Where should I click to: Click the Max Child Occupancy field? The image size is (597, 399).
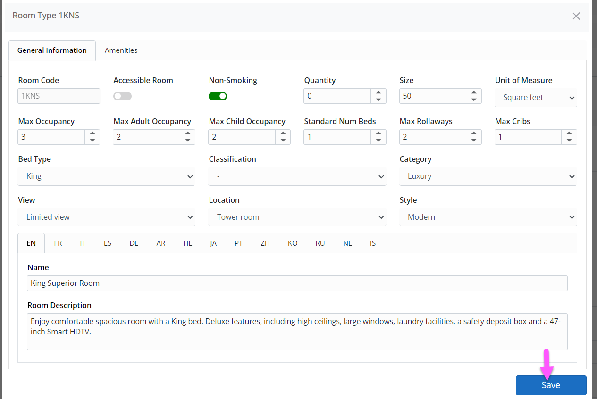pos(242,137)
